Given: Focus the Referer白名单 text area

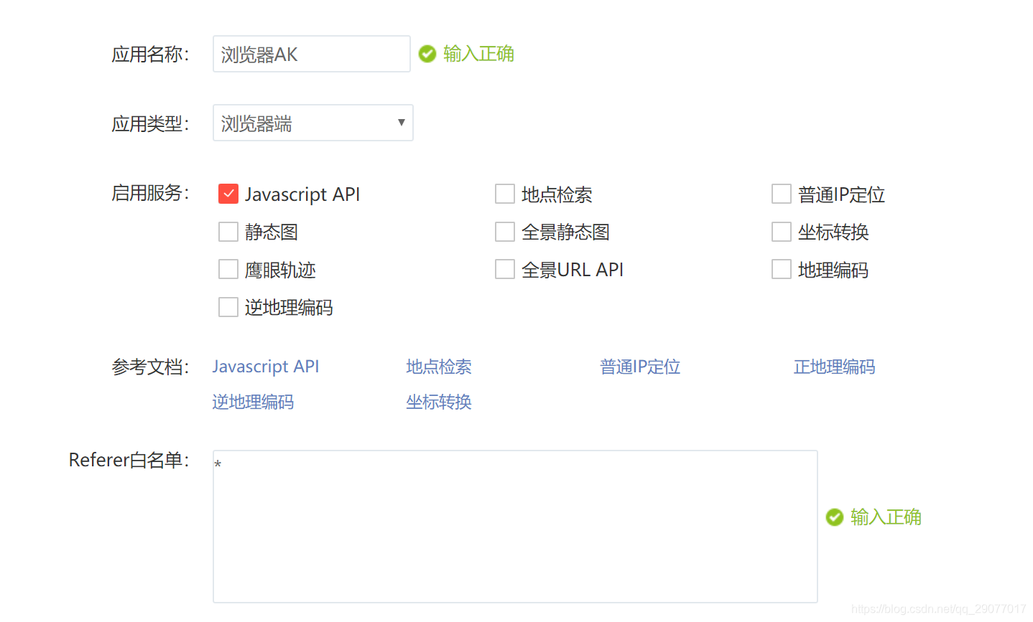Looking at the screenshot, I should click(515, 527).
